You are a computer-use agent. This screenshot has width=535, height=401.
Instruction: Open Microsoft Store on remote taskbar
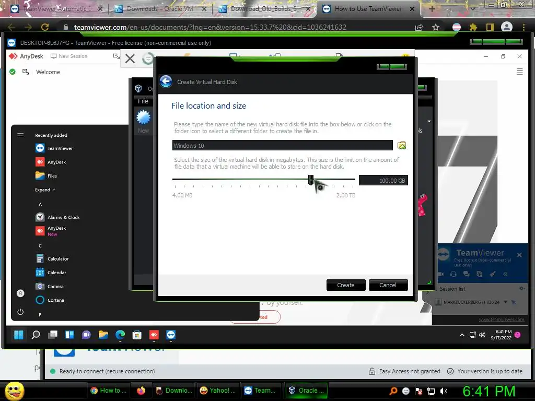137,335
